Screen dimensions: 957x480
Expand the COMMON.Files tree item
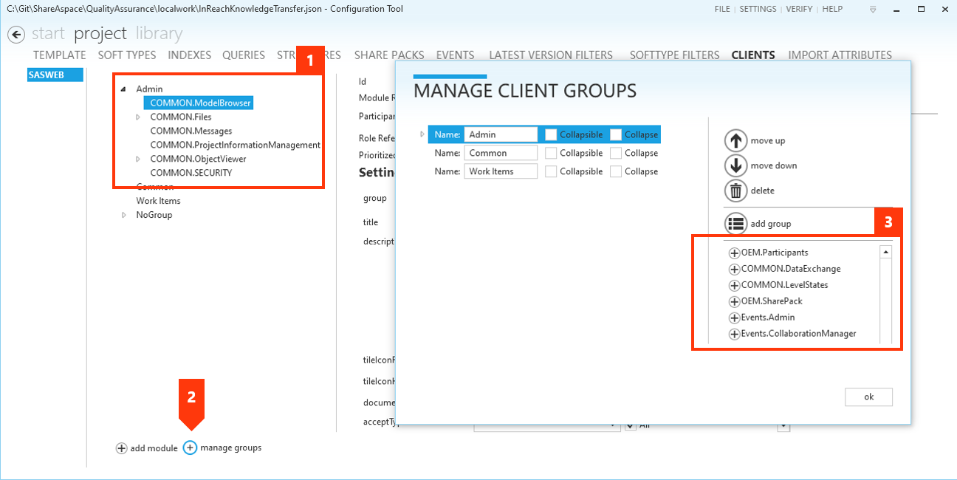pyautogui.click(x=137, y=117)
